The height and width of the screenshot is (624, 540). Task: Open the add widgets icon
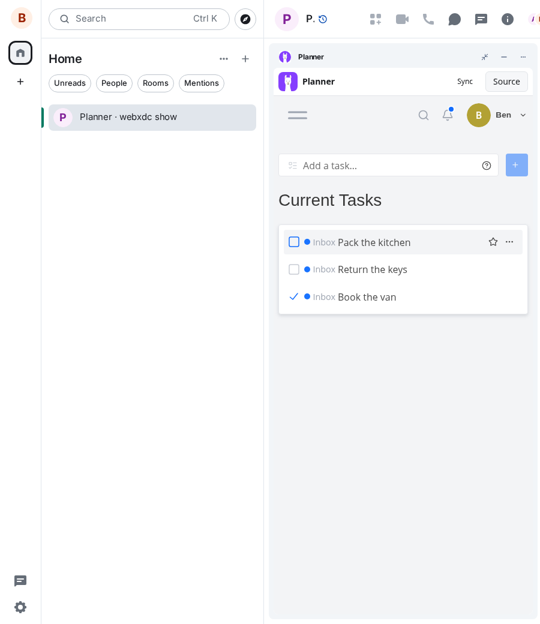[375, 19]
